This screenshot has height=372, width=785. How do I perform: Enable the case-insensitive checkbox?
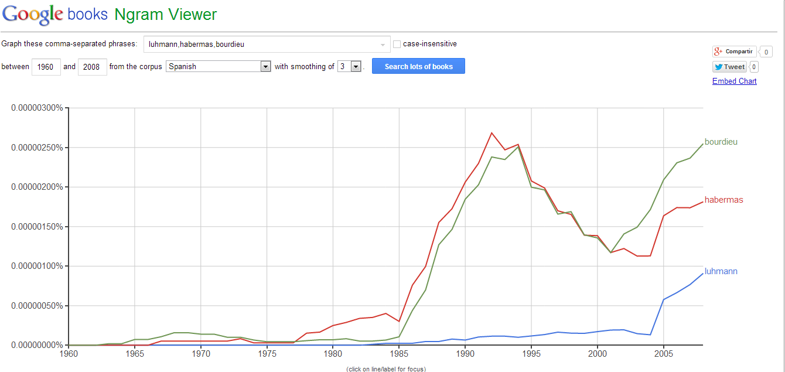[x=397, y=44]
